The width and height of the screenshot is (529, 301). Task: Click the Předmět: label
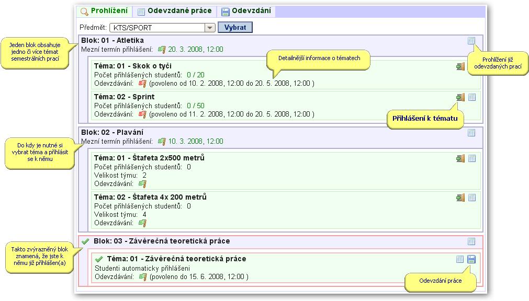click(x=93, y=28)
